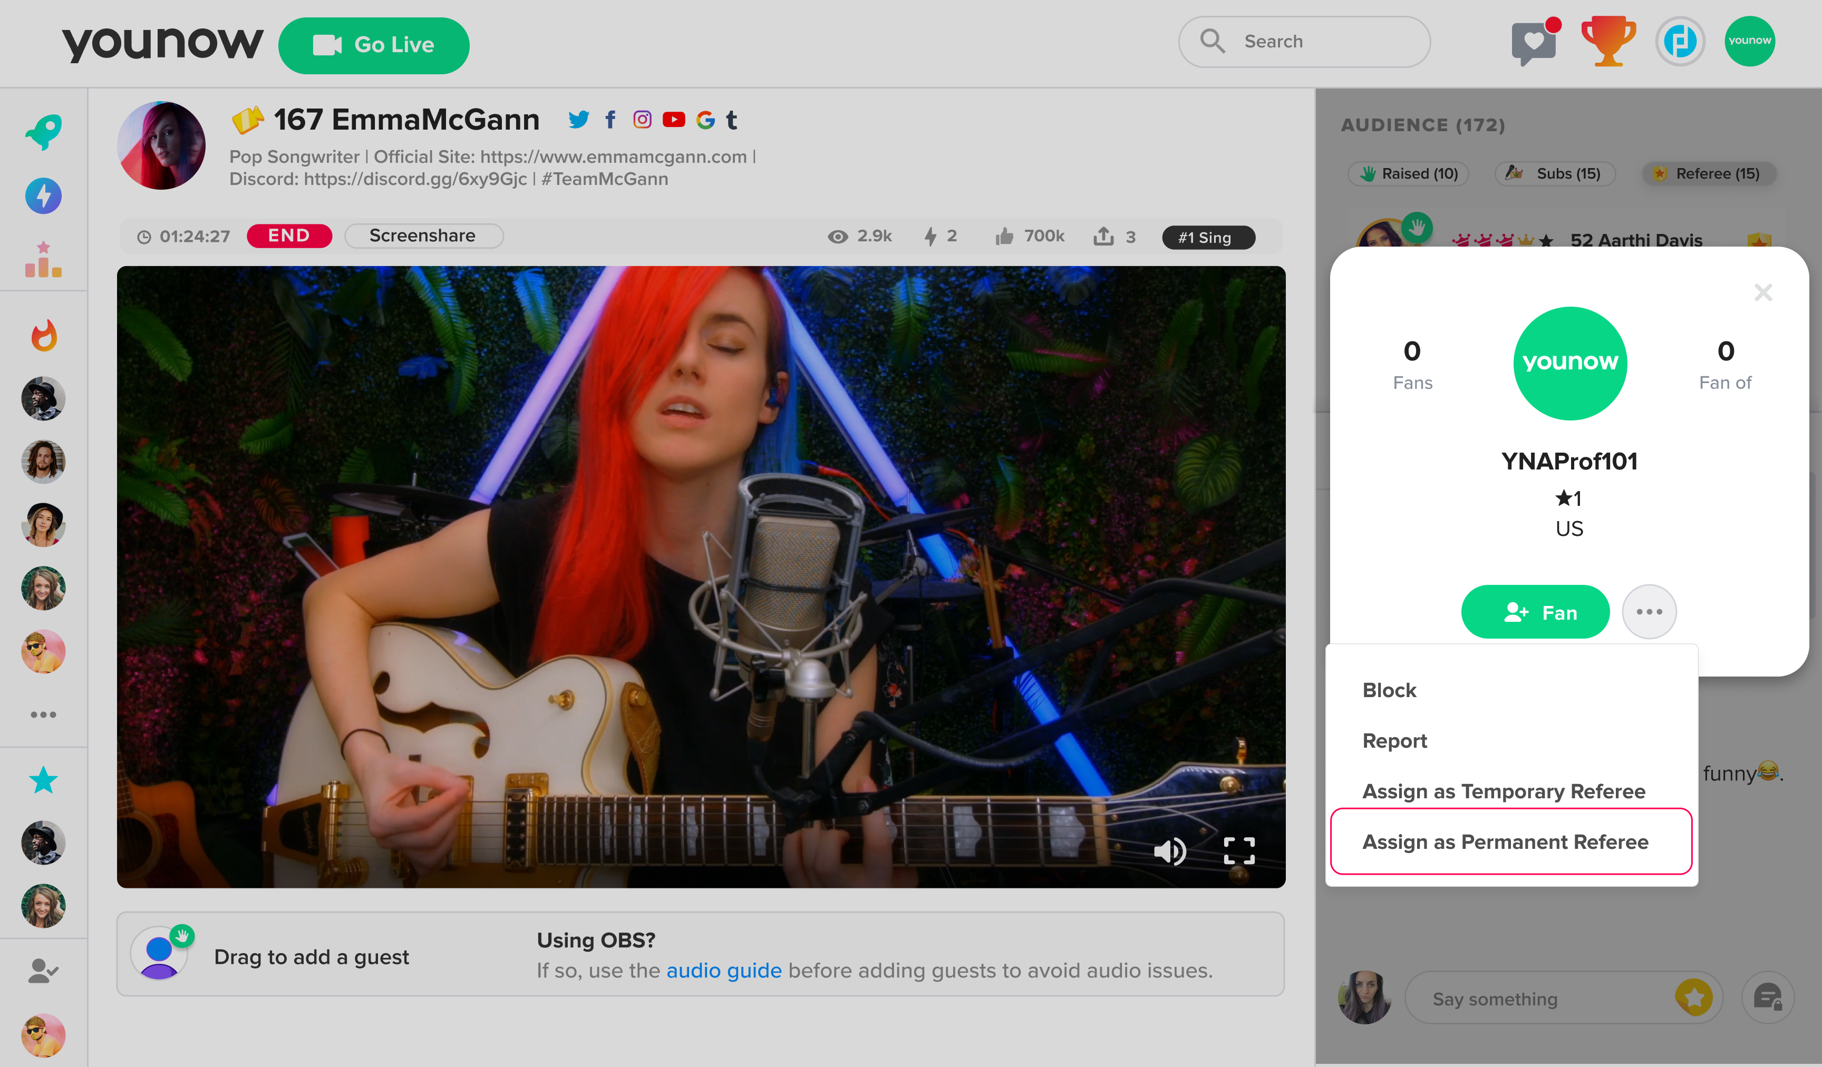Open the trophy icon in header
This screenshot has width=1822, height=1067.
pos(1608,42)
